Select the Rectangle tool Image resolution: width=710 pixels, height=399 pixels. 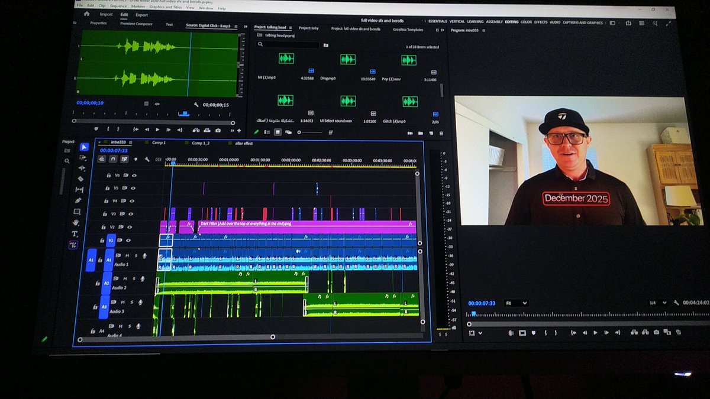tap(77, 212)
